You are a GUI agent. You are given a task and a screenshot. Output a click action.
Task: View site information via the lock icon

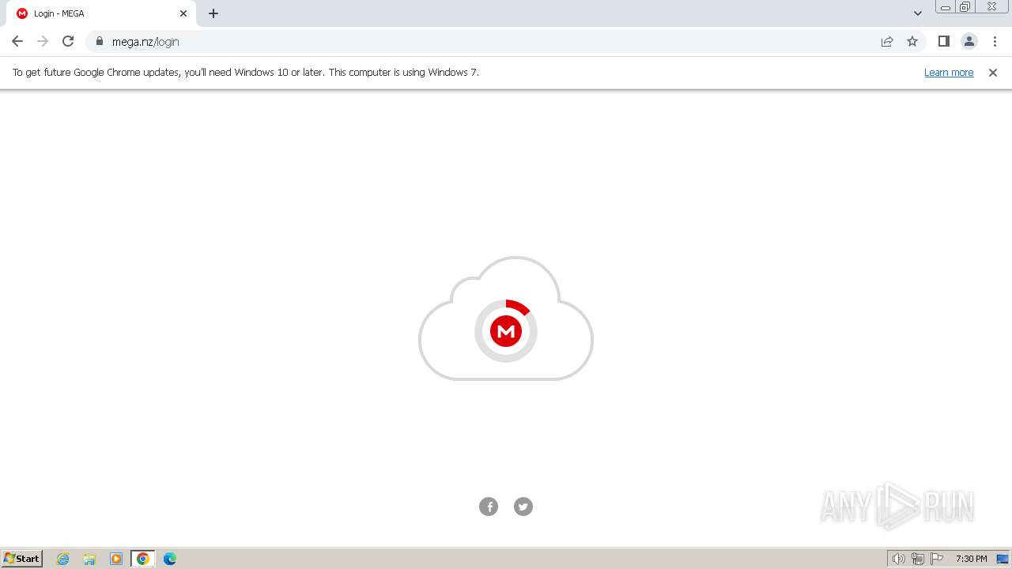99,42
